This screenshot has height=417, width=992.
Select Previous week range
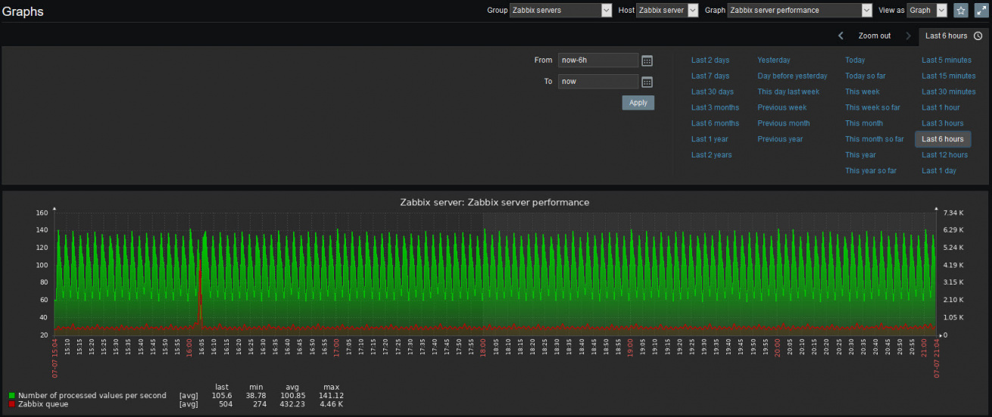(x=782, y=107)
